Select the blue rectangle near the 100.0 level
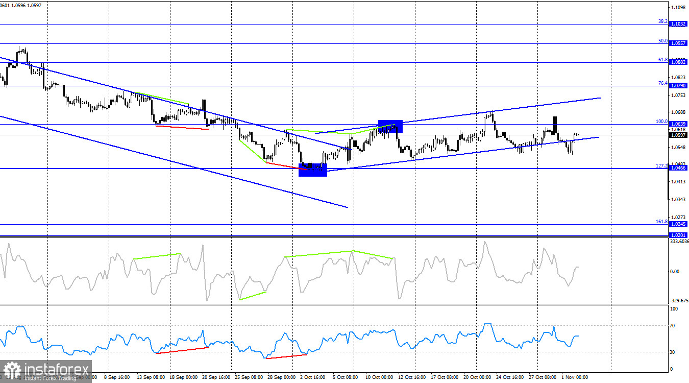 390,126
